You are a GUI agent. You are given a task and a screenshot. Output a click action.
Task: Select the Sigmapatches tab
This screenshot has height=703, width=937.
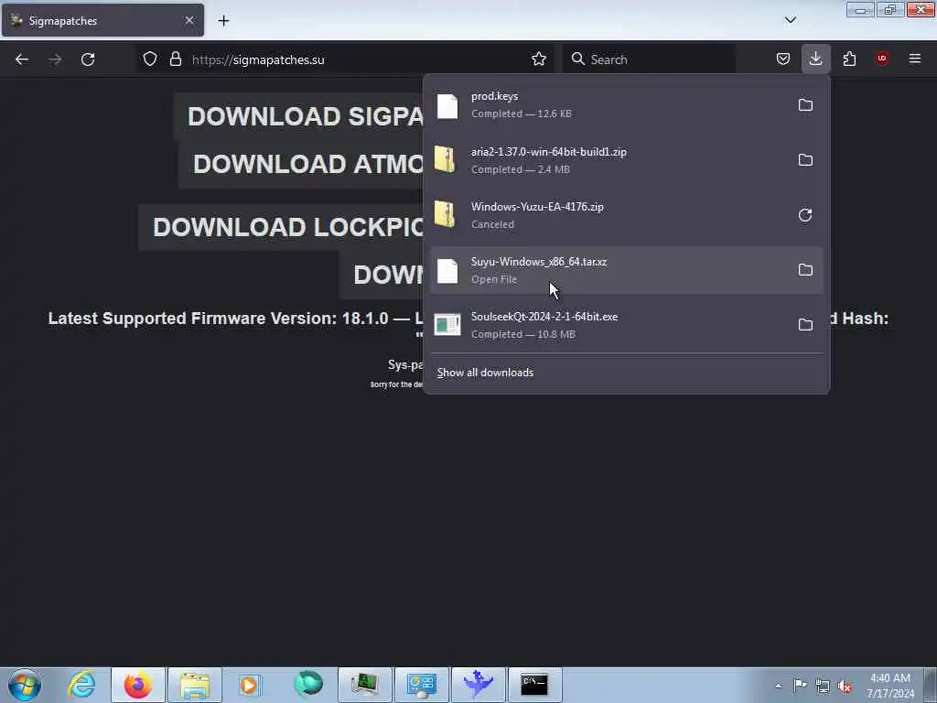tap(102, 20)
